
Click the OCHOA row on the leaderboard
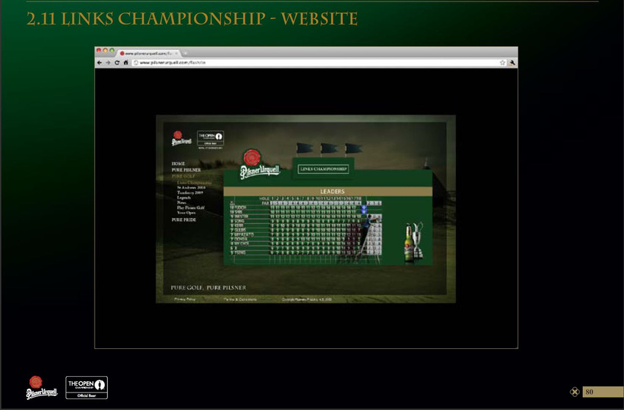pos(305,239)
